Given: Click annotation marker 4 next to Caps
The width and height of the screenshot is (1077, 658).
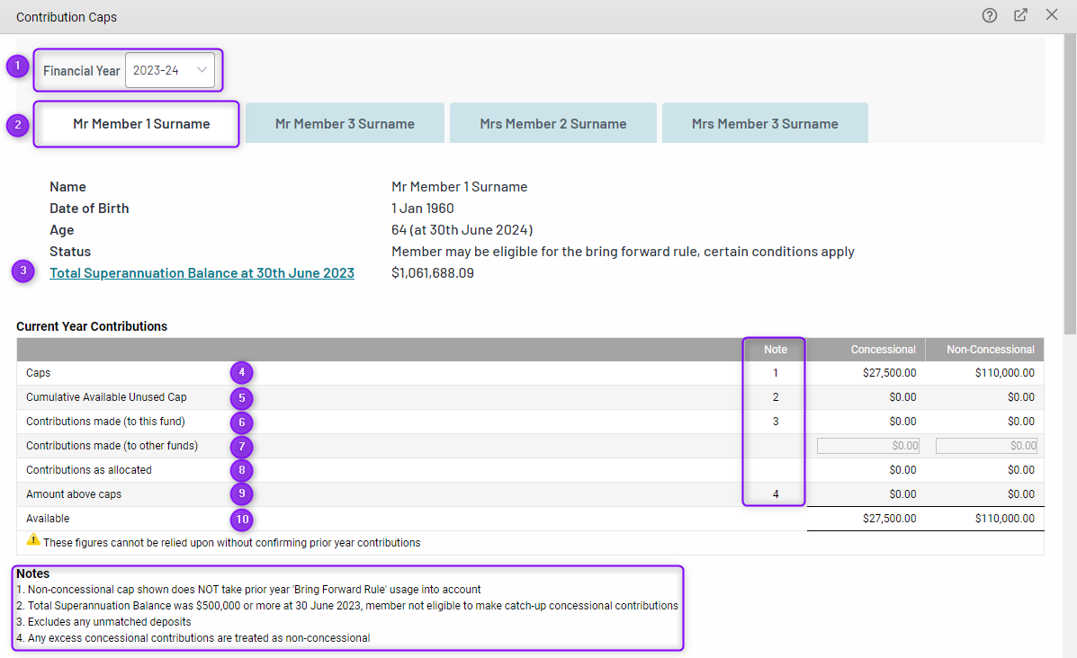Looking at the screenshot, I should point(240,373).
